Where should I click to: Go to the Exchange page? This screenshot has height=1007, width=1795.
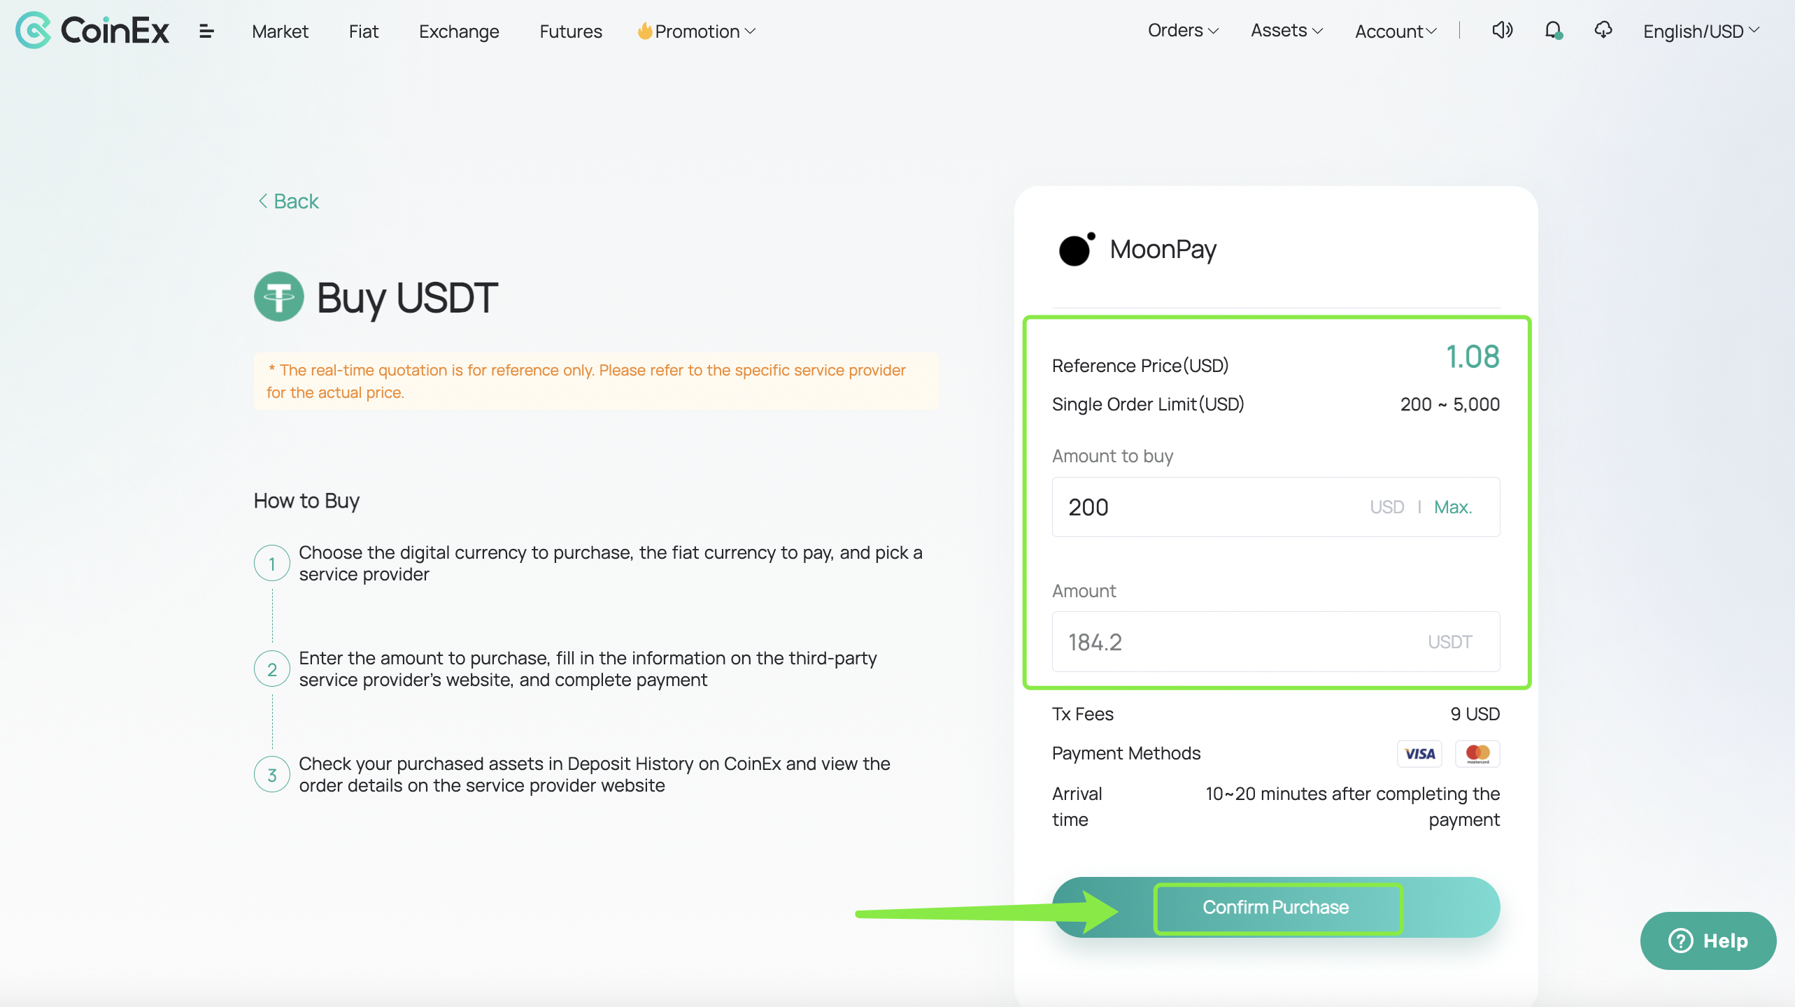459,31
